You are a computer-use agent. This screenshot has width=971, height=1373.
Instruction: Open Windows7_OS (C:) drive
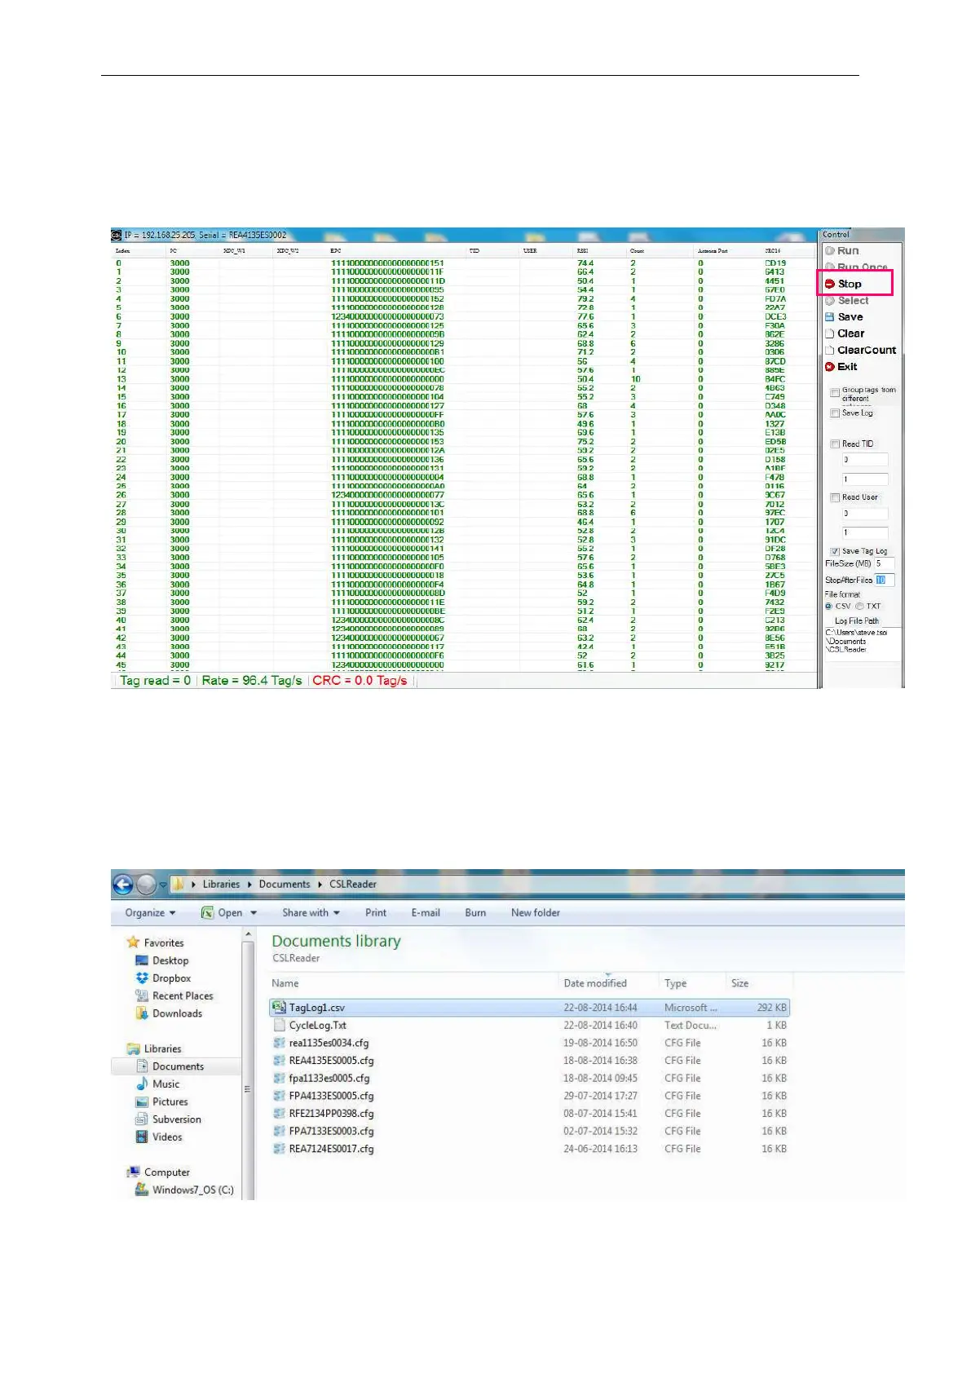(x=184, y=1190)
